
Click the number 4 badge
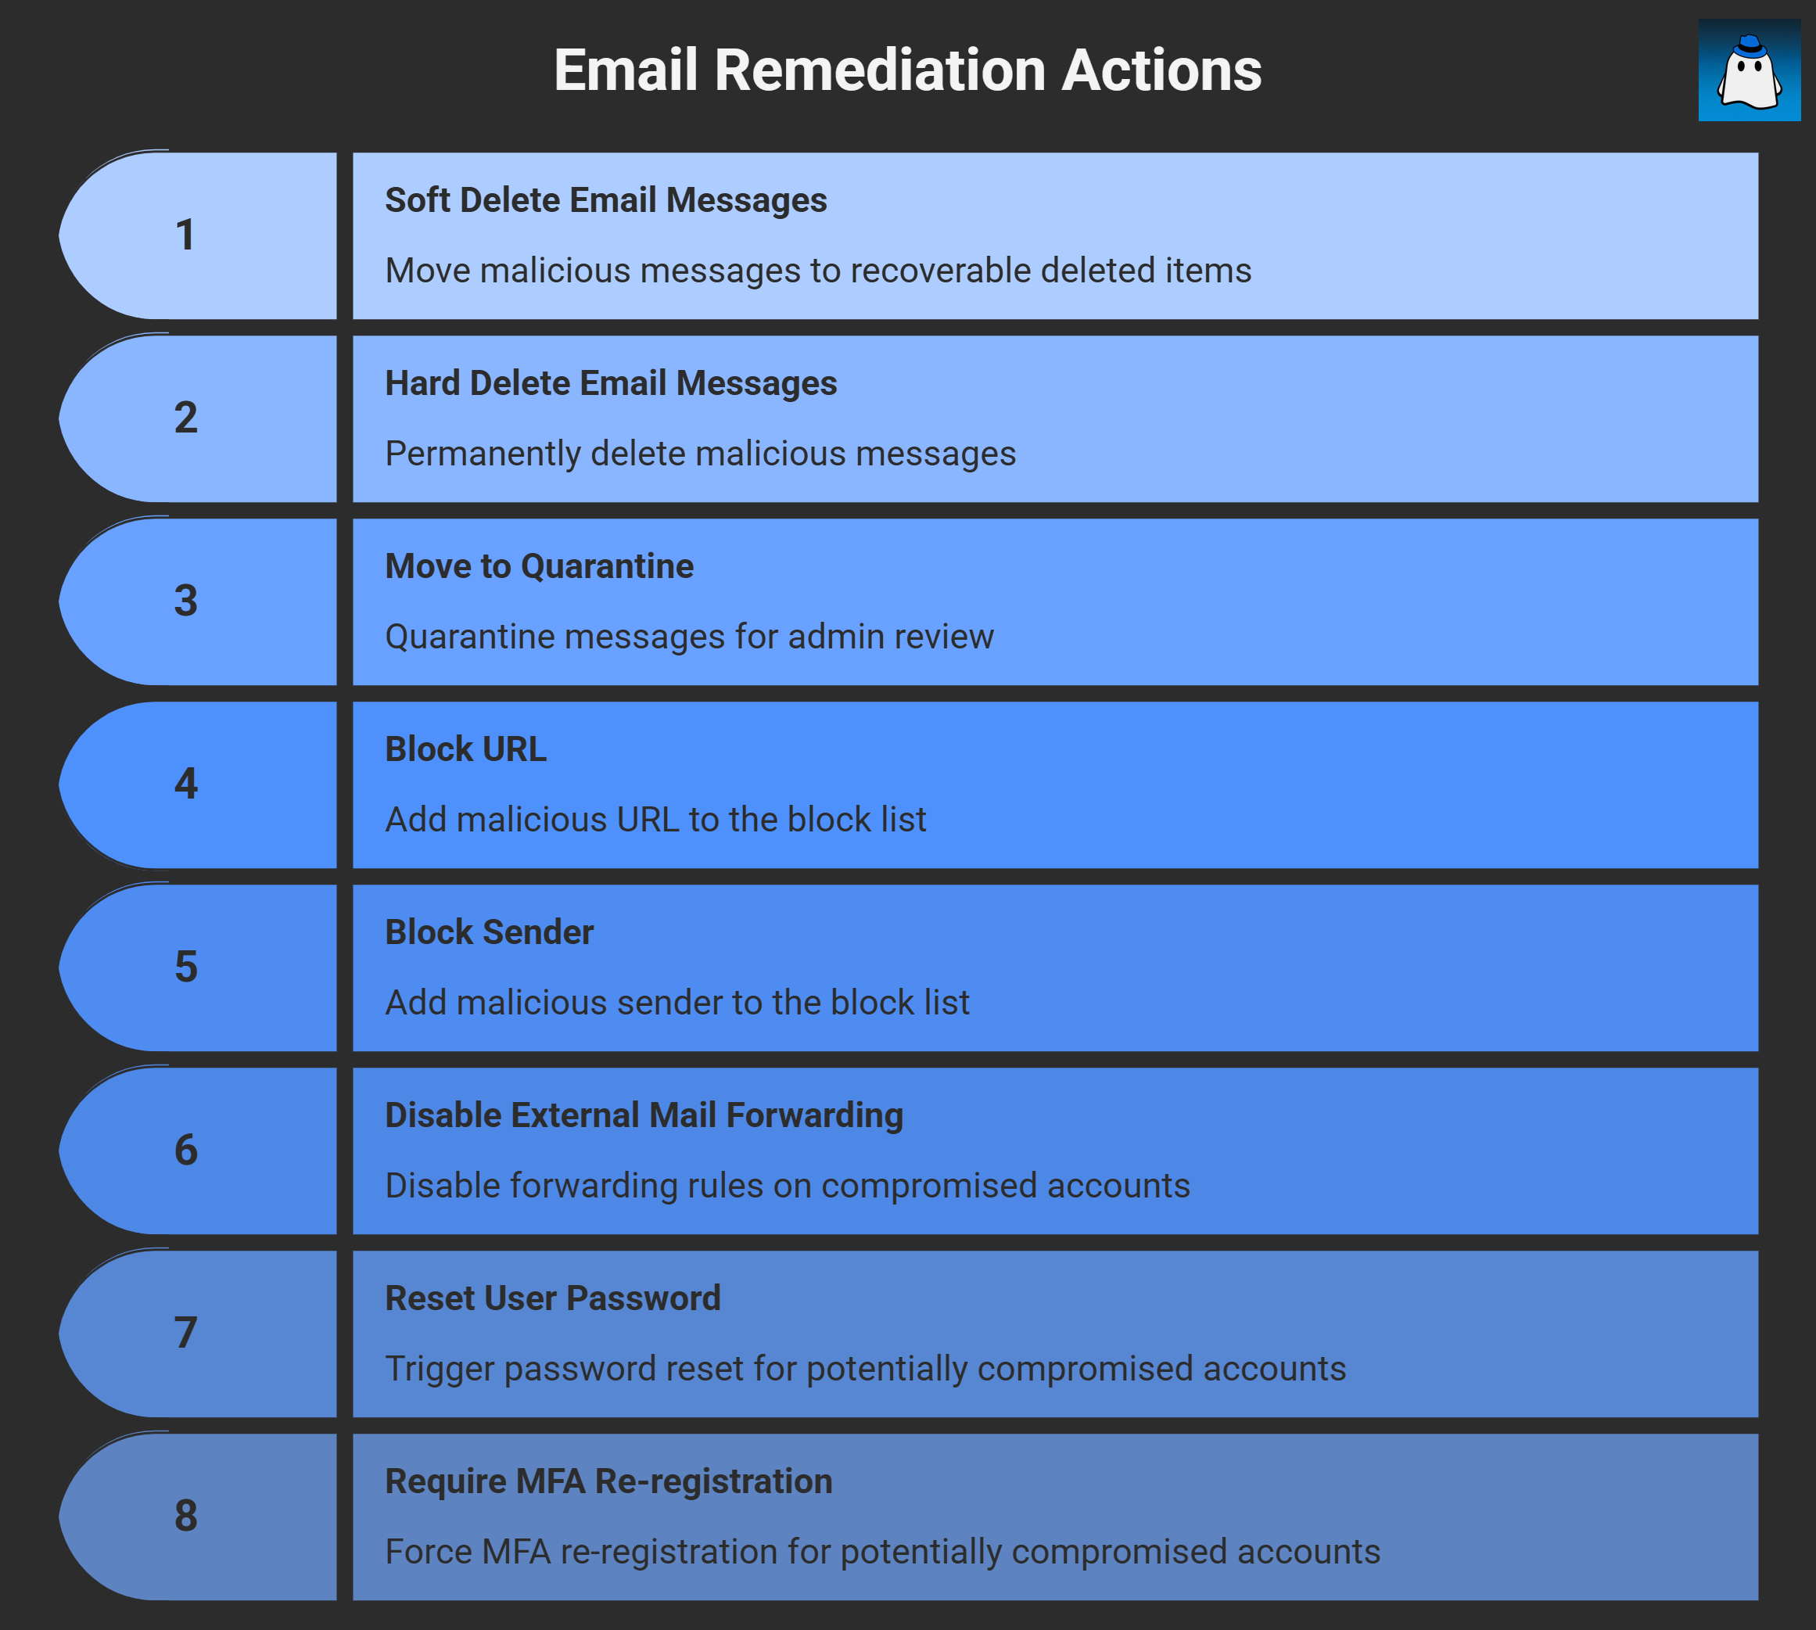point(198,784)
